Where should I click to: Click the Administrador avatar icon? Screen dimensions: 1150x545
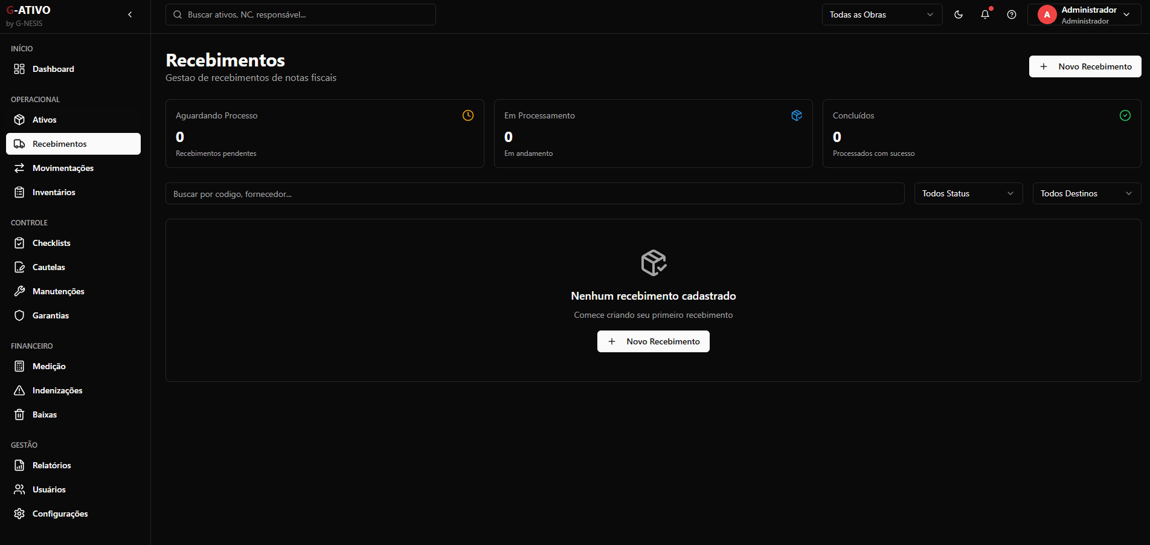[x=1047, y=15]
